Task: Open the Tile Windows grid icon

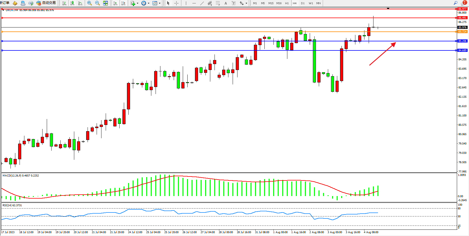Action: click(x=105, y=3)
